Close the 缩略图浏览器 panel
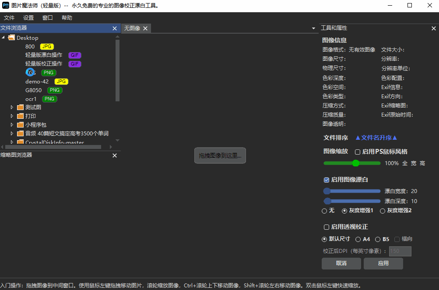The image size is (439, 290). pos(114,155)
